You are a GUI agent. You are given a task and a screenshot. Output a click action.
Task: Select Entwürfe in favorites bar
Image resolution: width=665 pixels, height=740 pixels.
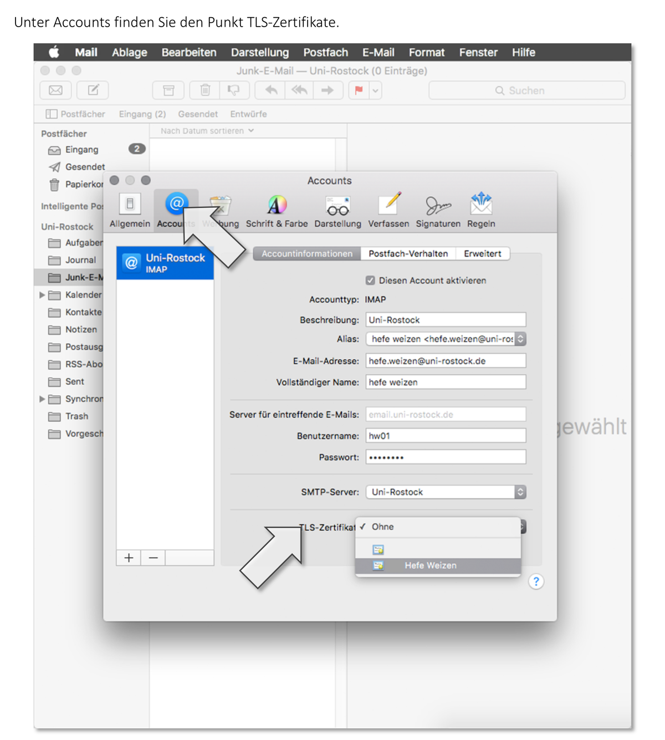coord(248,114)
